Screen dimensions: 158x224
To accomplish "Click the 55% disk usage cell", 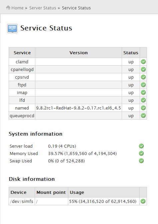I will tap(103, 202).
